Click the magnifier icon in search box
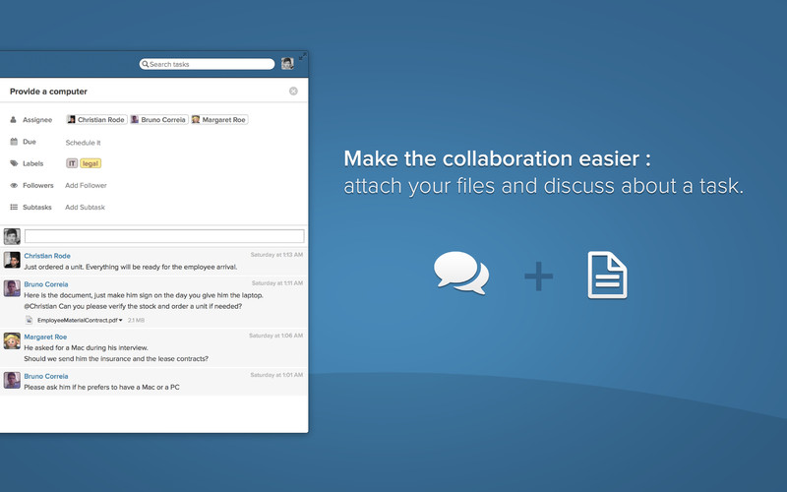The image size is (787, 492). [x=145, y=64]
